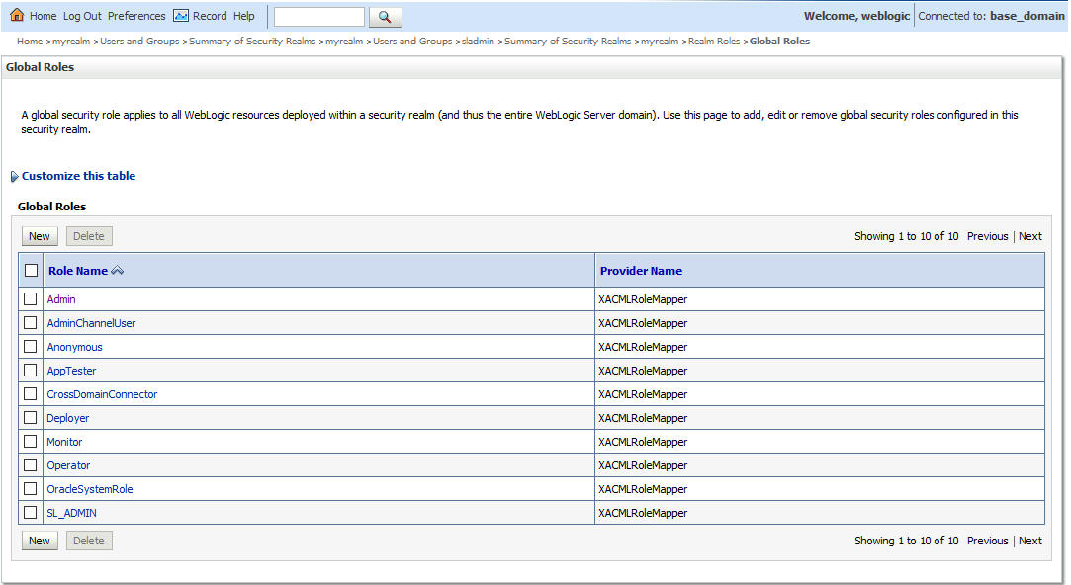
Task: Check the Anonymous role checkbox
Action: point(30,347)
